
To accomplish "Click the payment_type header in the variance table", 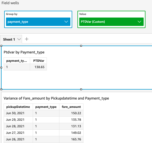I will click(x=46, y=107).
